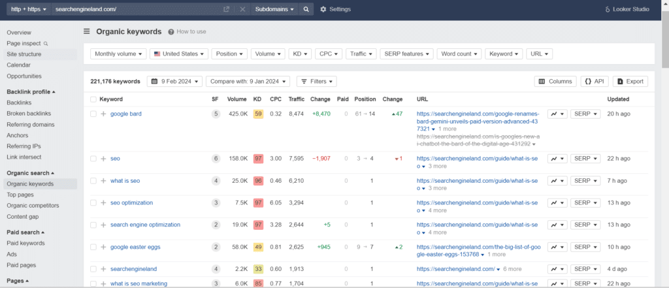This screenshot has width=669, height=288.
Task: Click the plus icon next to what is seo
Action: click(103, 180)
